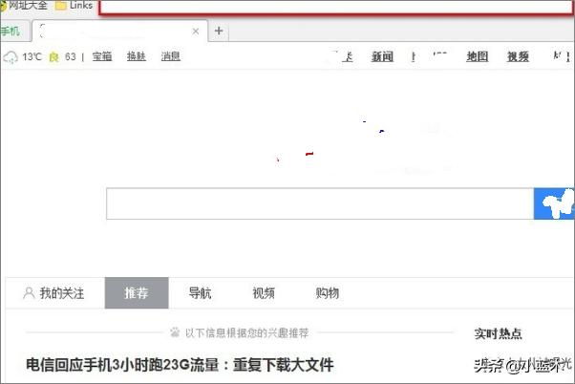The height and width of the screenshot is (384, 575).
Task: Click the air quality leaf icon
Action: (54, 57)
